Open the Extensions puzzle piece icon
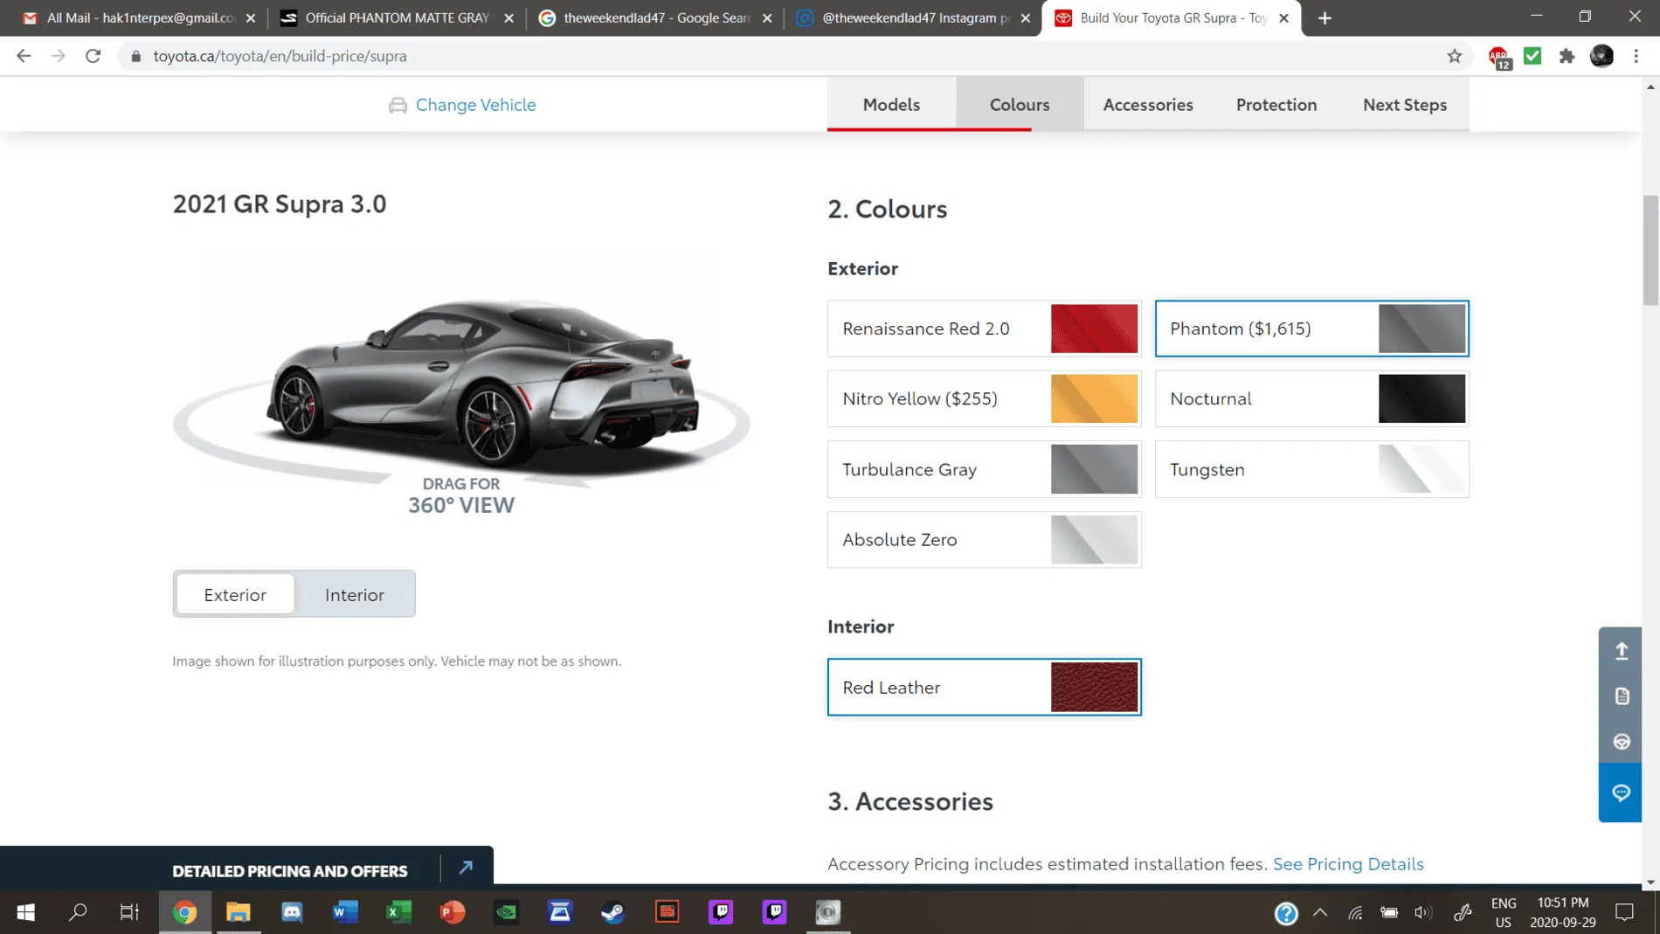The height and width of the screenshot is (934, 1660). 1567,56
